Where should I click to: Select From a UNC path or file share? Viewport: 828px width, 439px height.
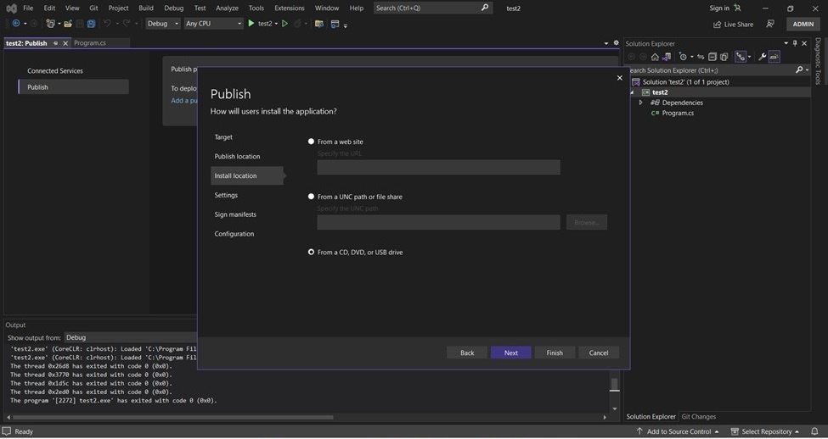click(x=311, y=196)
